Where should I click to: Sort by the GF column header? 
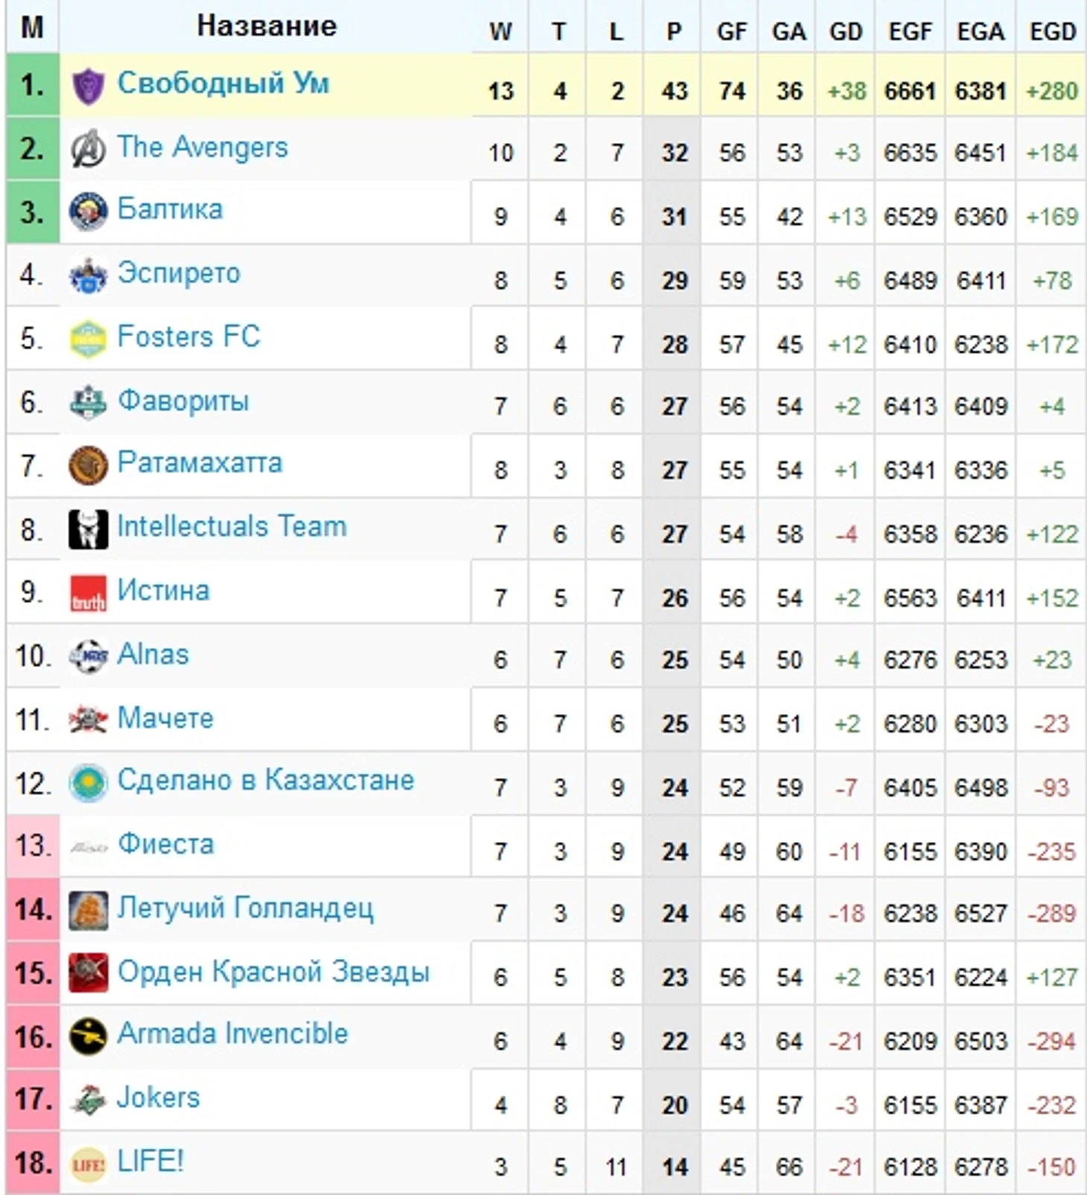(732, 31)
